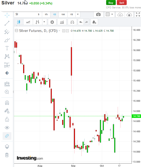Open the compare symbols scales icon

tap(72, 22)
